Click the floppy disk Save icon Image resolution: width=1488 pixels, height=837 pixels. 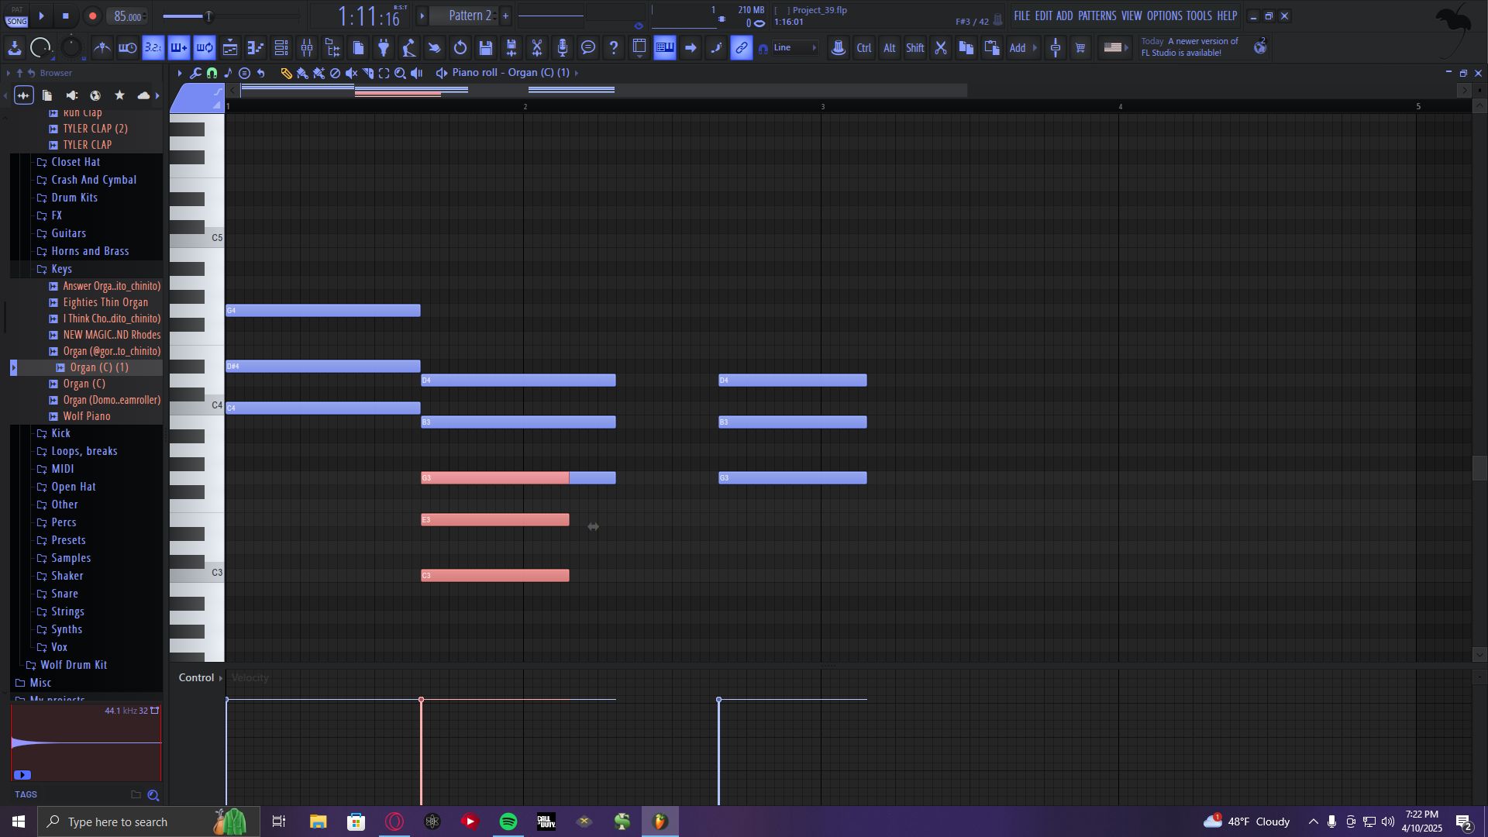click(486, 48)
